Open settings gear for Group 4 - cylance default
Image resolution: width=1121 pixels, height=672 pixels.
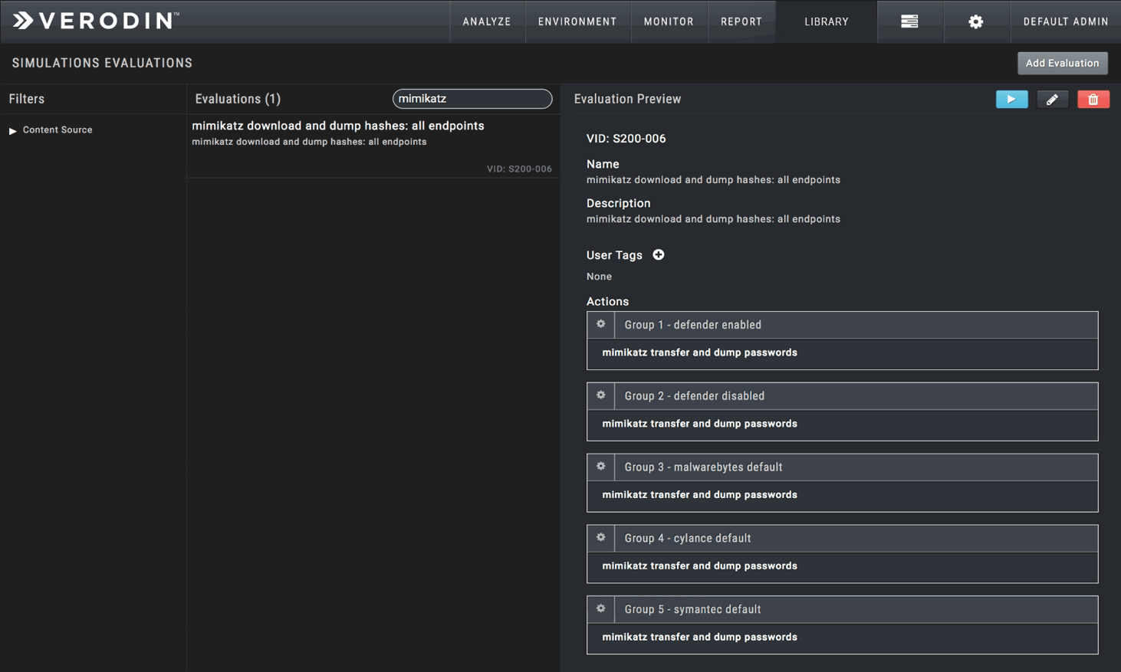[600, 538]
